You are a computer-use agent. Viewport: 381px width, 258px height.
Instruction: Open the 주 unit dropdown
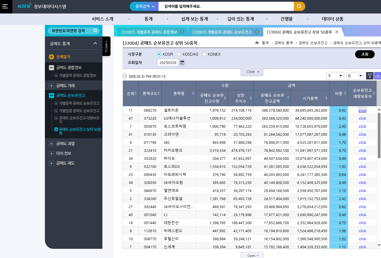[x=335, y=76]
